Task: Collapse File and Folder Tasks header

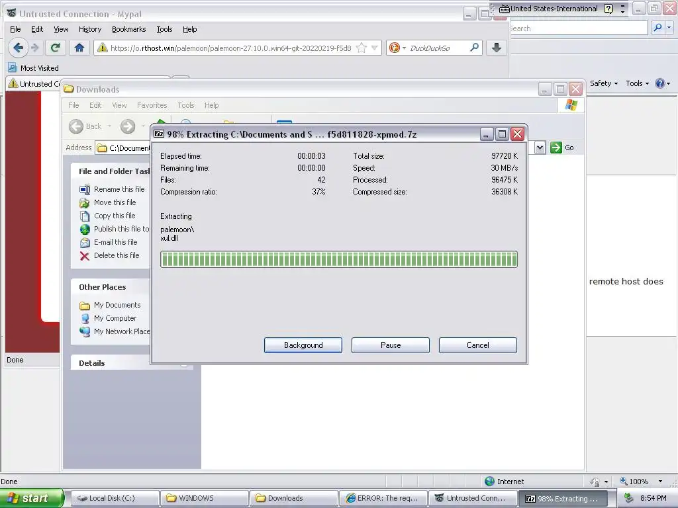Action: click(x=111, y=171)
